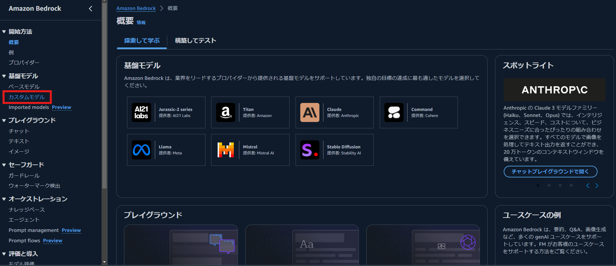Select the Claude model card

click(334, 112)
